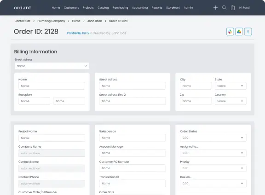Go to Storefront in navigation

coord(173,8)
